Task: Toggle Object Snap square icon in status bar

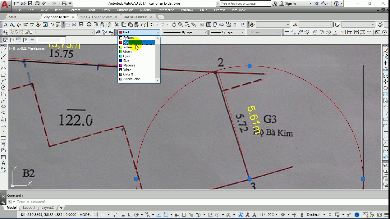Action: [x=166, y=215]
